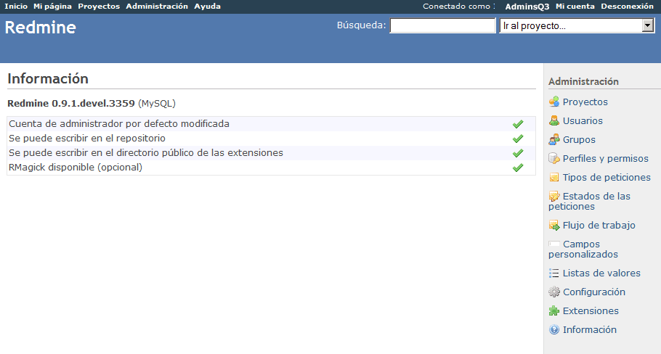Open Información link in sidebar
The width and height of the screenshot is (661, 354).
590,329
